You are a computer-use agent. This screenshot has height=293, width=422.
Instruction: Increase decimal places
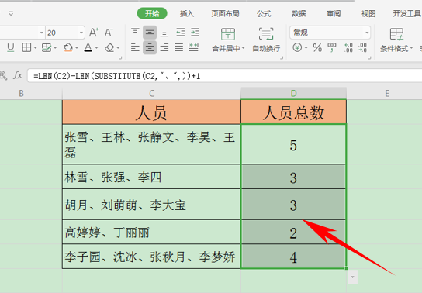[x=348, y=47]
